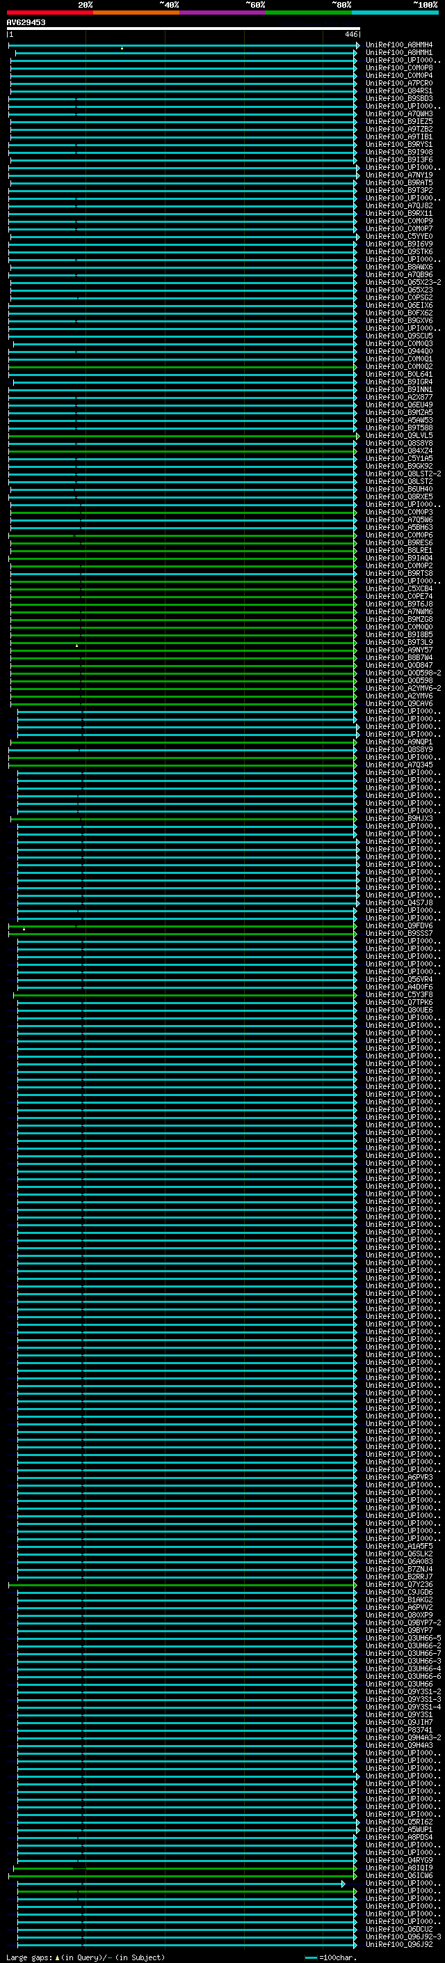445x1963 pixels.
Task: Select the UniRef100_Q8RXE5 label
Action: pos(399,497)
